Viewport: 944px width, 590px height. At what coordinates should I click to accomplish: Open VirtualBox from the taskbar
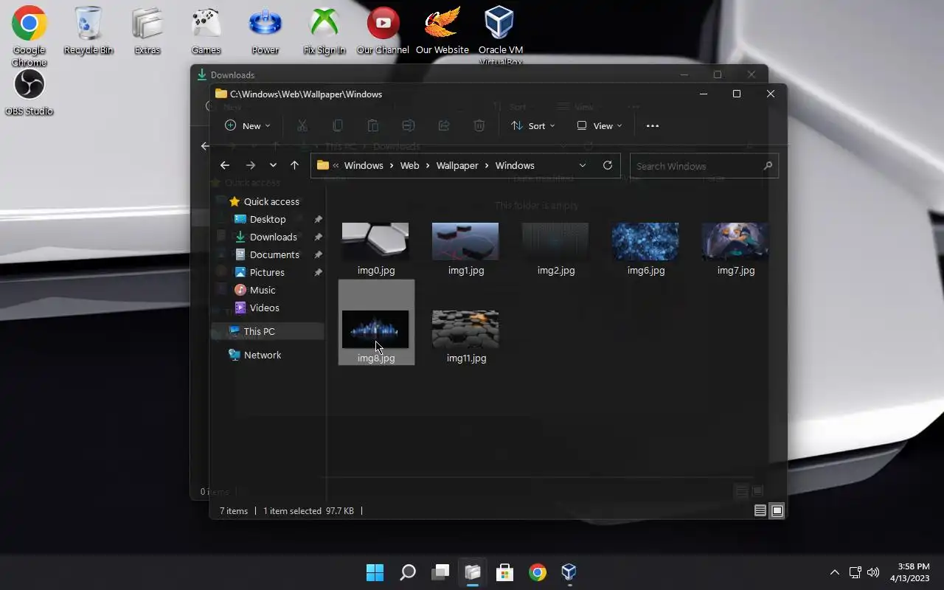(569, 572)
